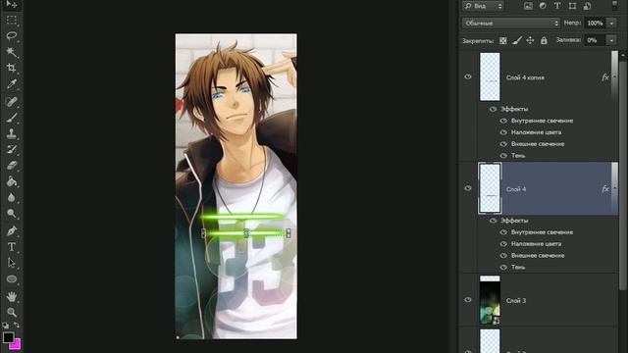Hide Внешнее свечение on Слой 4 копия
This screenshot has height=353, width=628.
coord(503,144)
